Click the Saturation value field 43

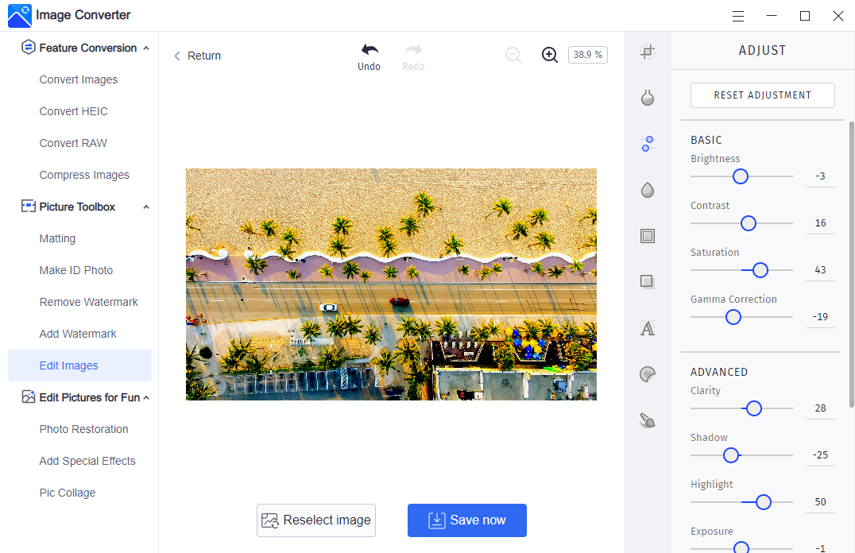click(x=820, y=270)
